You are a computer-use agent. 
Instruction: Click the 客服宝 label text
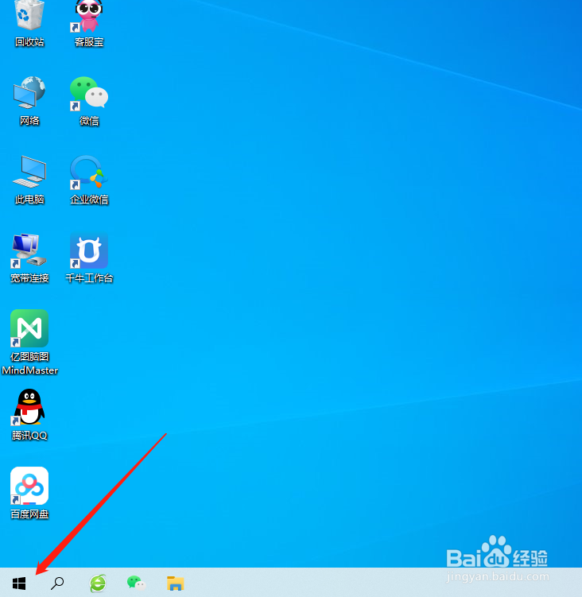coord(89,42)
